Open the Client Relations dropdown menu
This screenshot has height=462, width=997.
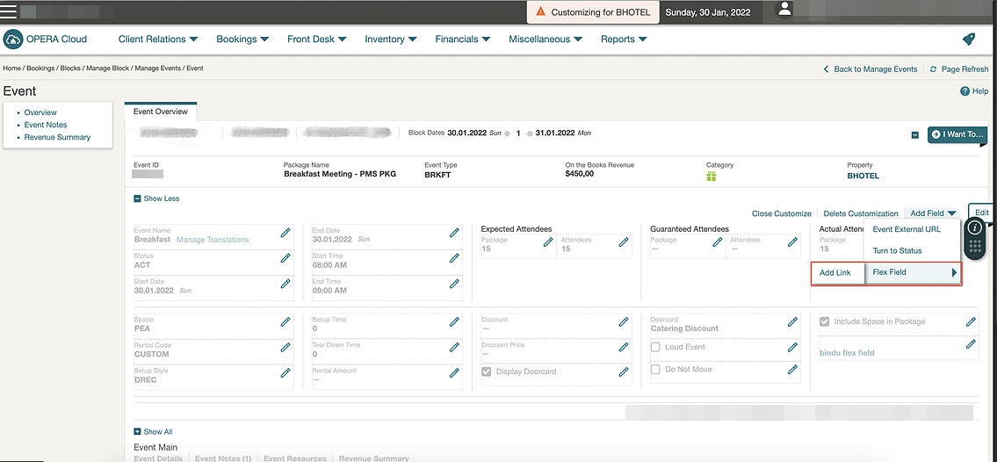click(158, 40)
